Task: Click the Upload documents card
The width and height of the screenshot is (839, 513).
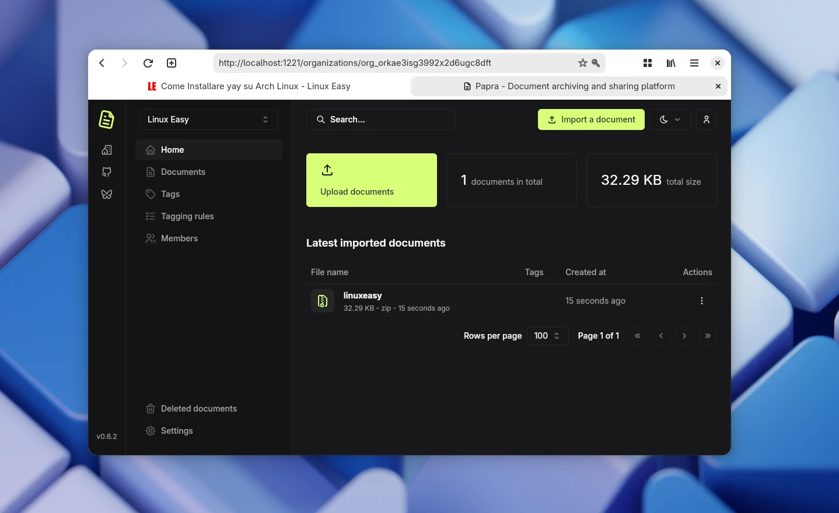Action: pyautogui.click(x=371, y=180)
